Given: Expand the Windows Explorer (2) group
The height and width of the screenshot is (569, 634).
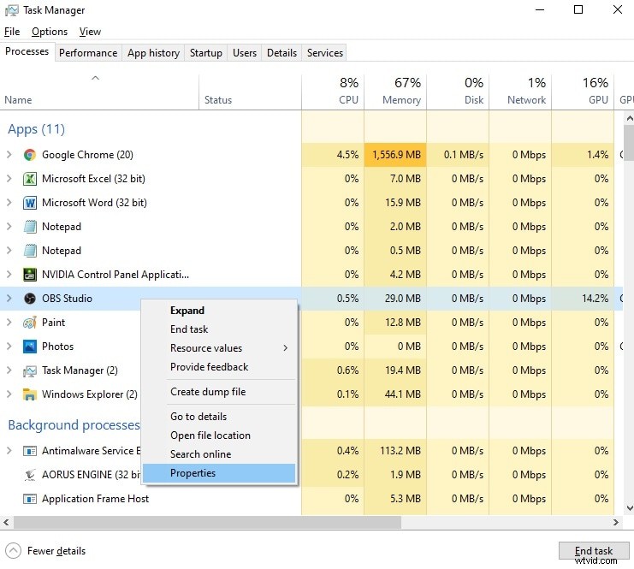Looking at the screenshot, I should tap(9, 394).
